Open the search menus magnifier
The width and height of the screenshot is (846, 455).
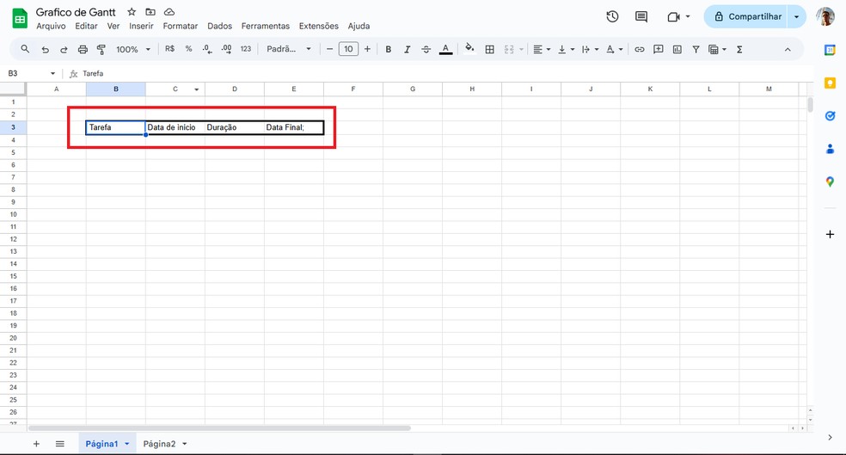point(25,49)
